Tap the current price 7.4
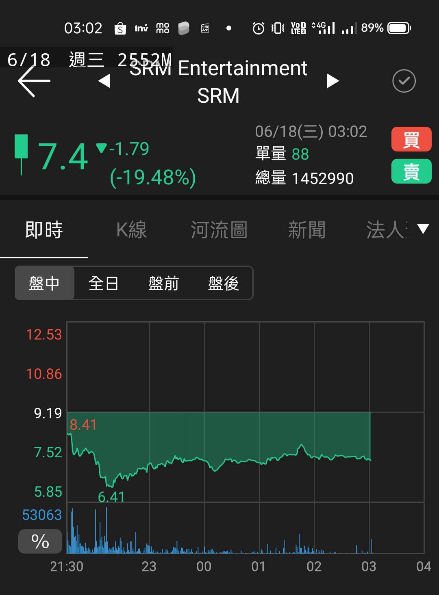 (63, 157)
